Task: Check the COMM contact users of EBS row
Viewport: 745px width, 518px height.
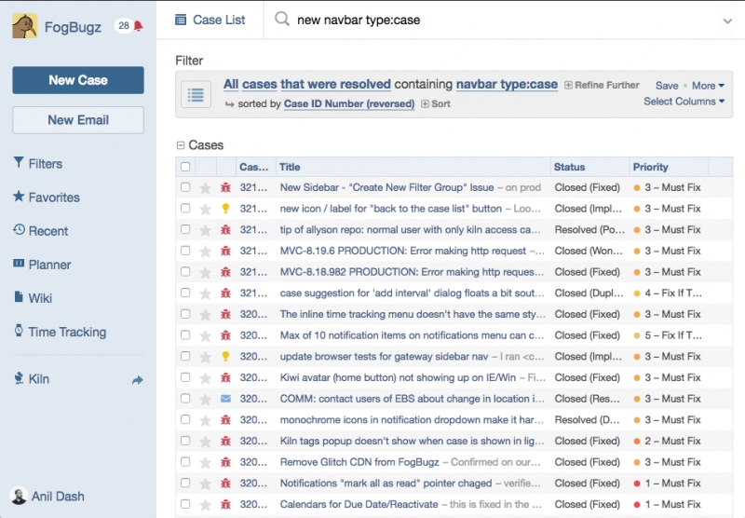Action: (185, 398)
